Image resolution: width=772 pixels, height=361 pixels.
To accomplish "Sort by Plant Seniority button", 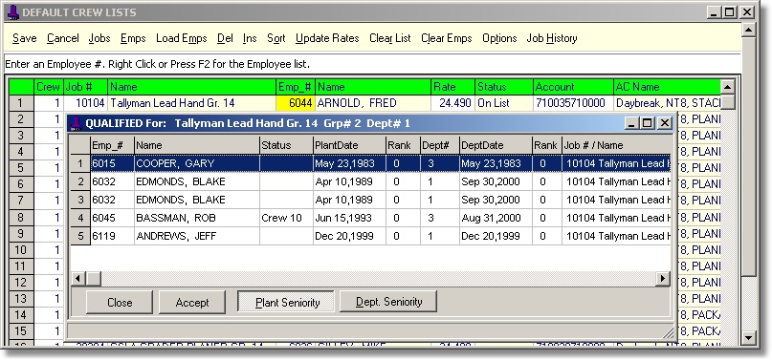I will (286, 302).
